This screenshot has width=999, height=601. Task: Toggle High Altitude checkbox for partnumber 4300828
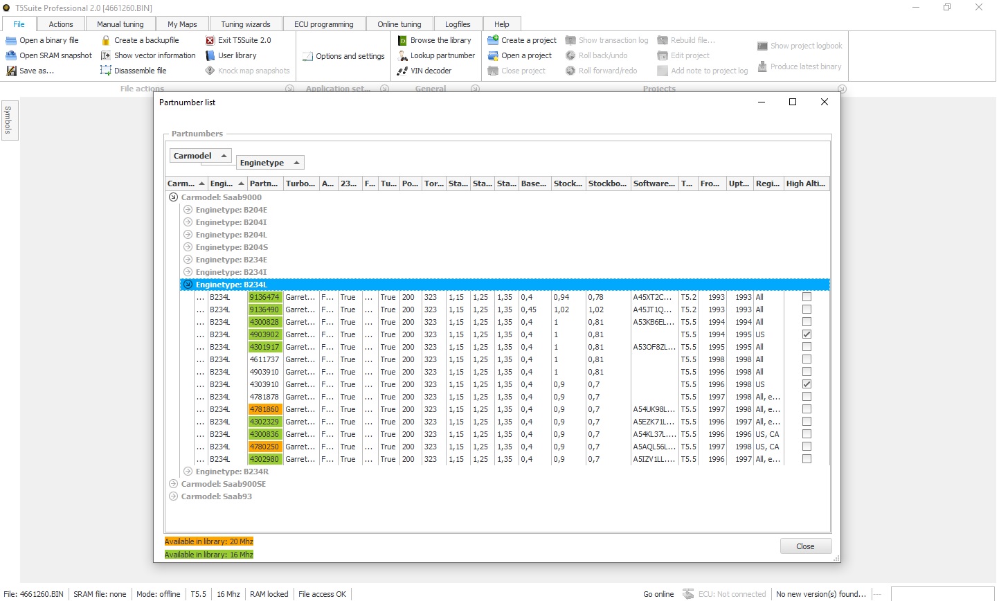point(807,322)
